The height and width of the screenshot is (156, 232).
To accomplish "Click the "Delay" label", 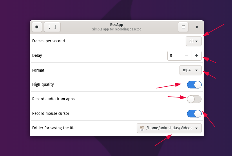I will (x=37, y=55).
